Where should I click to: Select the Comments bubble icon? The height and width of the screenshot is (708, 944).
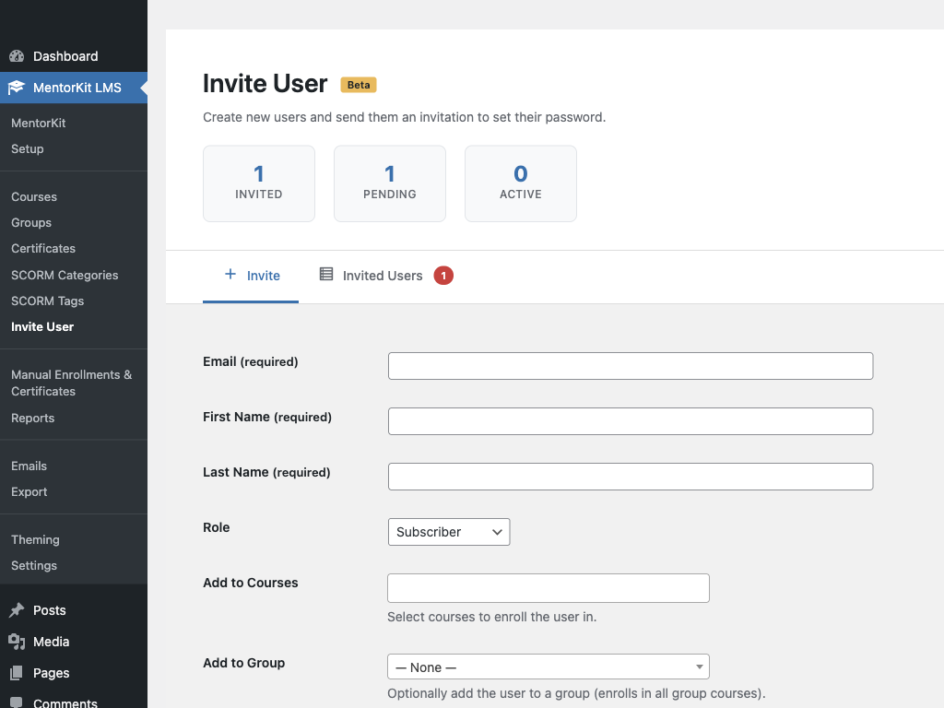click(17, 702)
